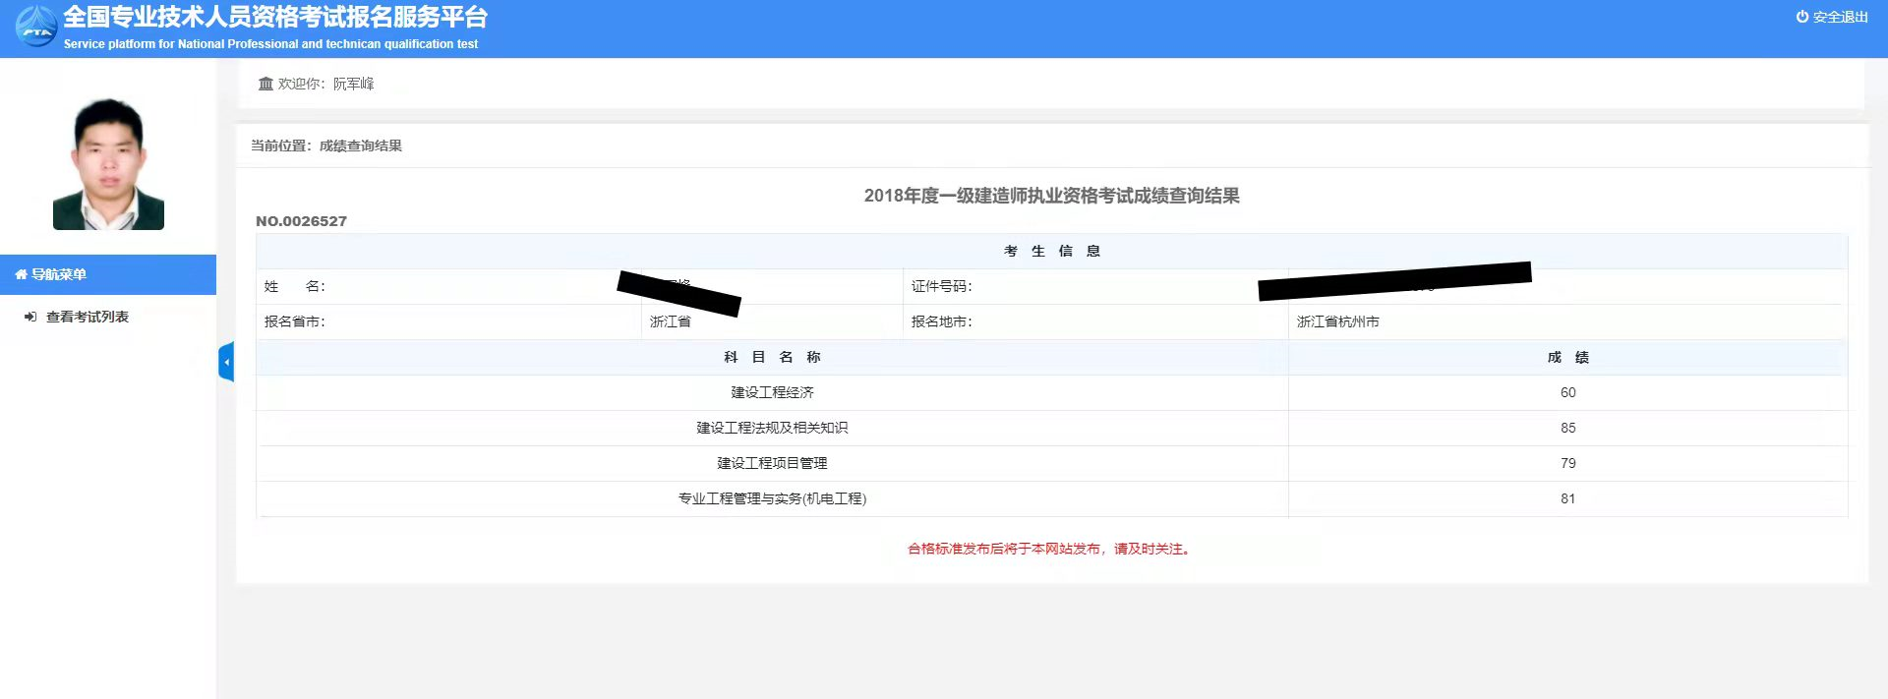Click the candidate profile photo
The height and width of the screenshot is (699, 1888).
pyautogui.click(x=108, y=164)
